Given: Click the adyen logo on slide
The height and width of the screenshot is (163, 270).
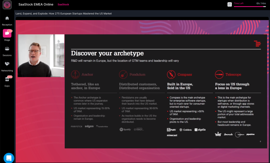Looking at the screenshot, I should point(89,126).
